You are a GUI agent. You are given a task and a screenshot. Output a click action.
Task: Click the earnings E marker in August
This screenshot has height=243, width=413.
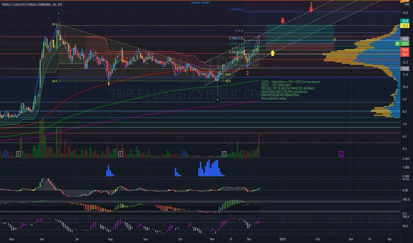pos(121,154)
